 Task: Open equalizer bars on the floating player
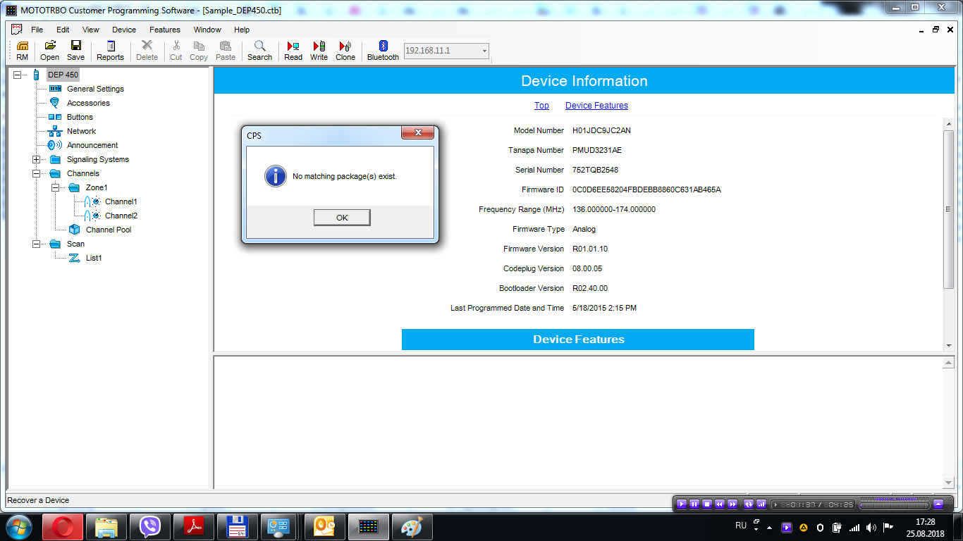click(761, 504)
